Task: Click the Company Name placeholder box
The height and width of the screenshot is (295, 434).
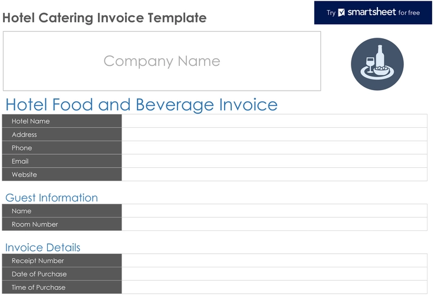Action: pos(162,61)
